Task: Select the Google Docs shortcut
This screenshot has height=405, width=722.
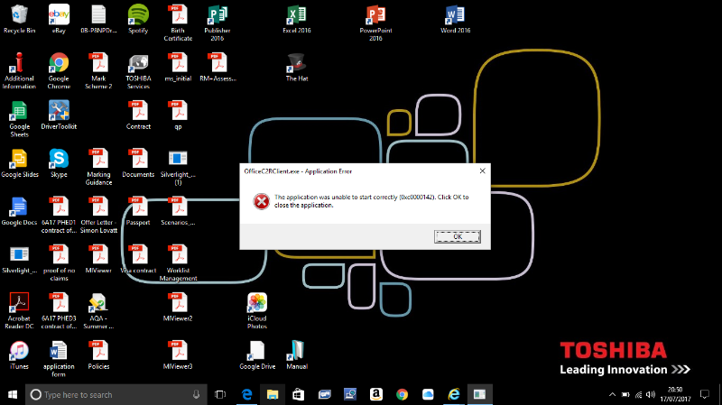Action: pos(19,211)
